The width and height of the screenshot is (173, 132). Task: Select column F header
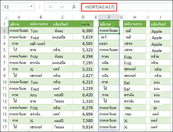(109, 17)
